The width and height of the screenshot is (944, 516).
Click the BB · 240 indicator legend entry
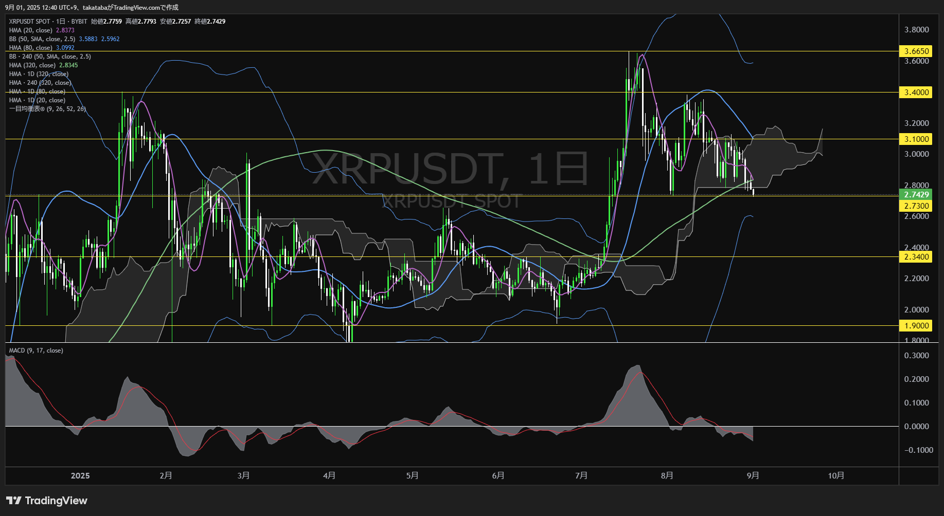coord(50,57)
